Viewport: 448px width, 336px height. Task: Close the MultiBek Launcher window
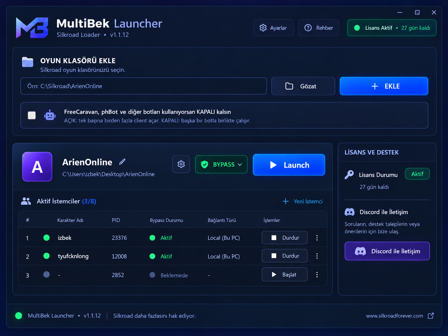(434, 12)
